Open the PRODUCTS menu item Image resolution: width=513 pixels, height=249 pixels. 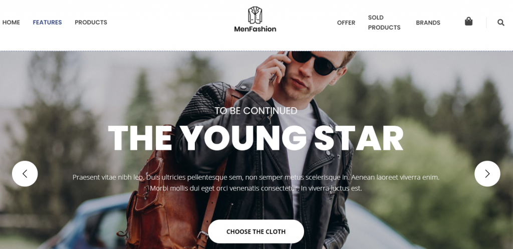tap(91, 22)
